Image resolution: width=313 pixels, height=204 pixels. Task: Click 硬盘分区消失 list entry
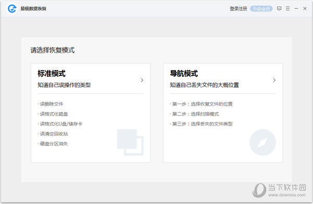click(54, 144)
